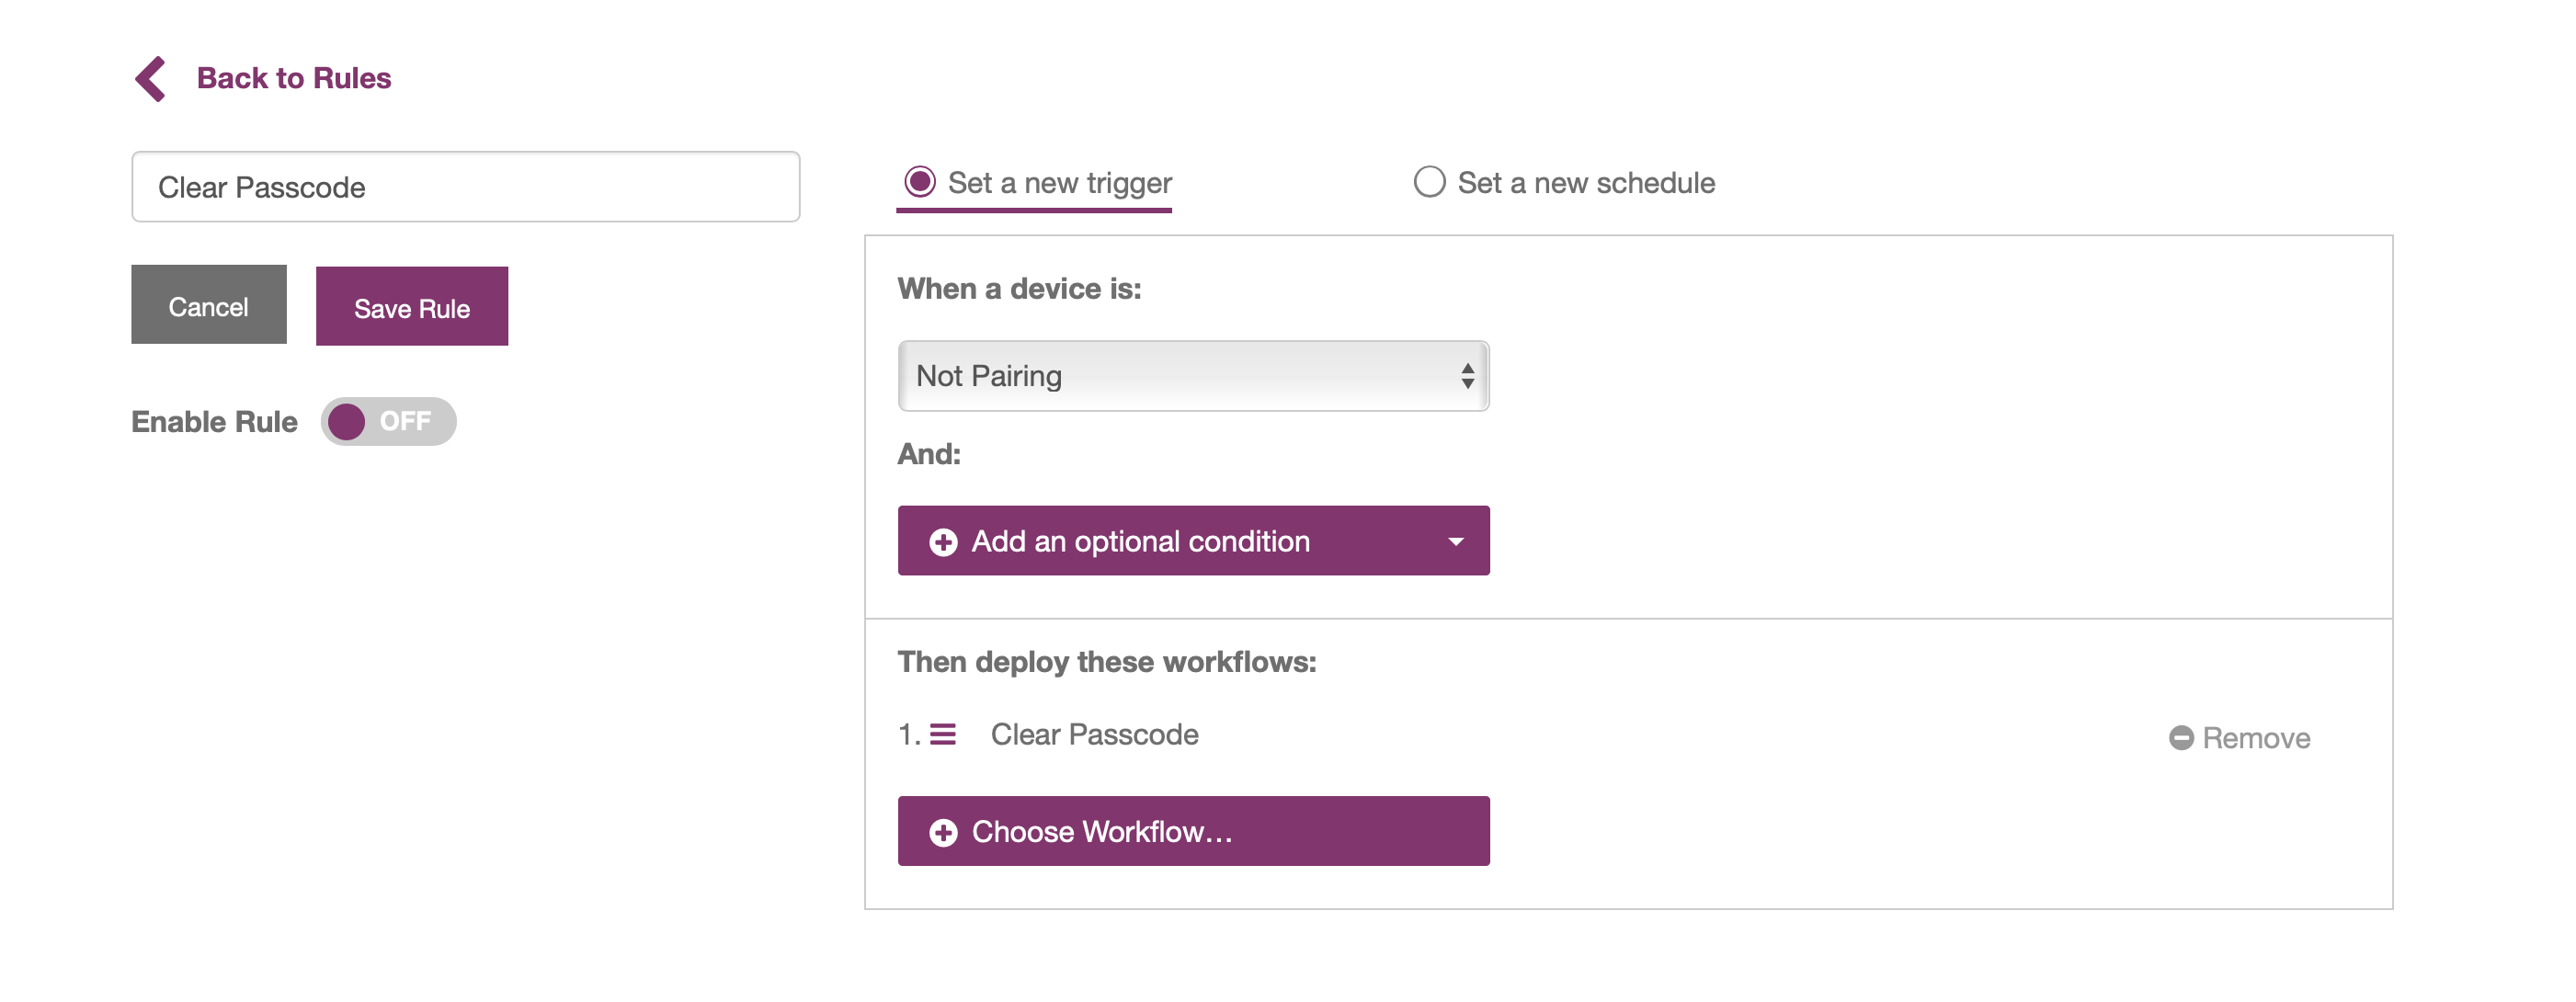Image resolution: width=2576 pixels, height=1002 pixels.
Task: Click the drag handle icon beside Clear Passcode workflow
Action: (942, 735)
